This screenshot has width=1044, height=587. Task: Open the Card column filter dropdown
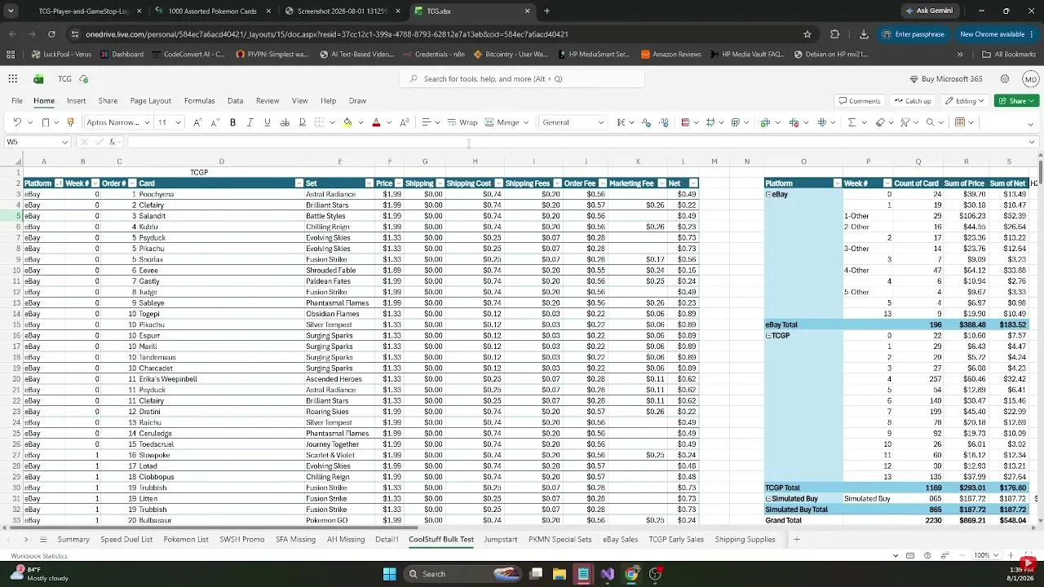tap(299, 183)
